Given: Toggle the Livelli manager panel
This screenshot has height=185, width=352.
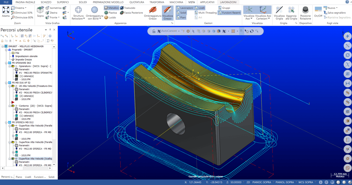Looking at the screenshot, I should [x=200, y=8].
